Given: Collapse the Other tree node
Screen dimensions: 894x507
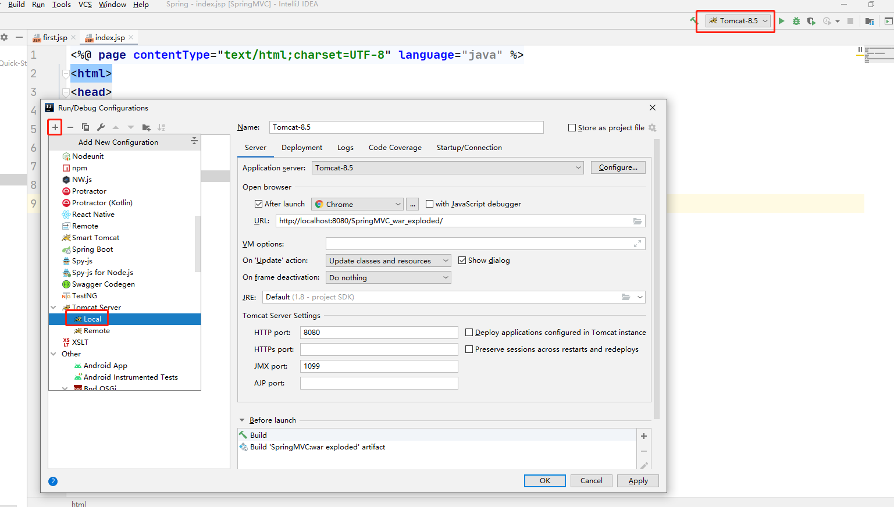Looking at the screenshot, I should click(54, 354).
